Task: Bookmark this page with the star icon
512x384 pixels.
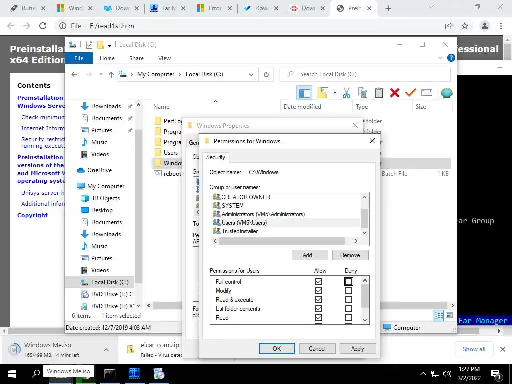Action: pos(465,26)
